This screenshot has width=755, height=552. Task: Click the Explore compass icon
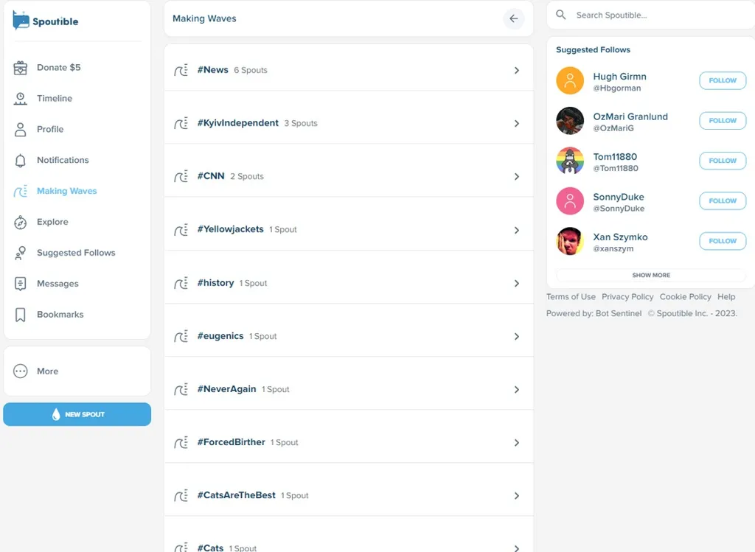[x=20, y=223]
